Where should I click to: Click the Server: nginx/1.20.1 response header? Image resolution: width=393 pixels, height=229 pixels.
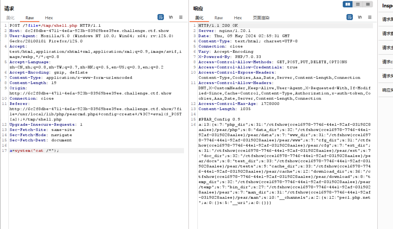click(x=225, y=31)
